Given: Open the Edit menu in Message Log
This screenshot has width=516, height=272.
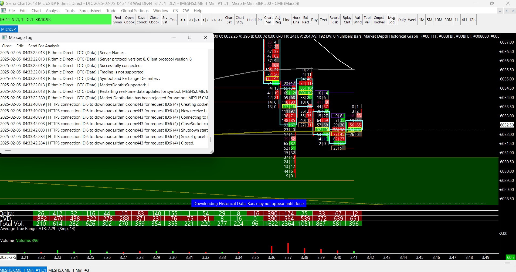Looking at the screenshot, I should 20,46.
